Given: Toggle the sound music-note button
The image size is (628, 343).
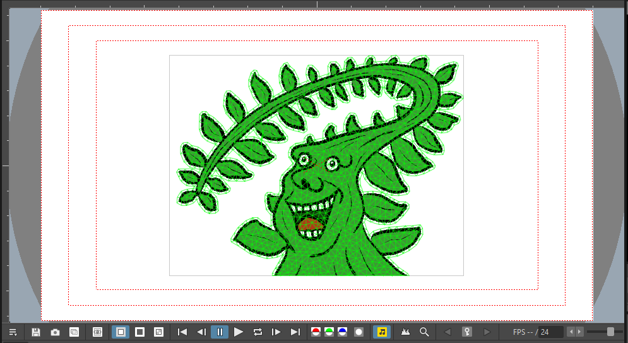Looking at the screenshot, I should click(x=382, y=332).
